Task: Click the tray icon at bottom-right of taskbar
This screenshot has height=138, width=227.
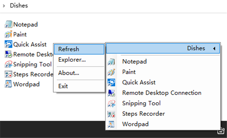Action: [x=221, y=130]
